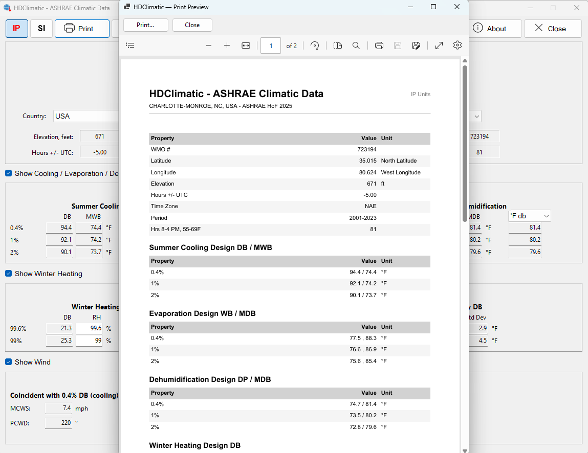Click the Save icon in preview toolbar

click(398, 46)
